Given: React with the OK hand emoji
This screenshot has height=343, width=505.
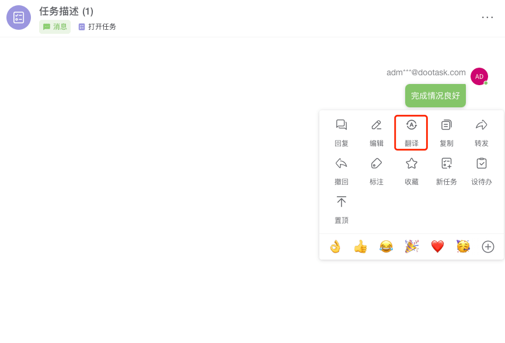Looking at the screenshot, I should pos(335,247).
